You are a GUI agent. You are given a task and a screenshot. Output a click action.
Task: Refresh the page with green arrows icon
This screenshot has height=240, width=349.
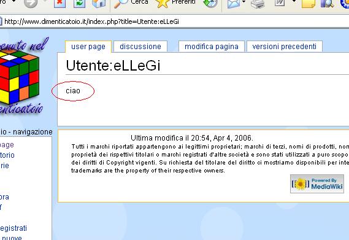tap(80, 3)
